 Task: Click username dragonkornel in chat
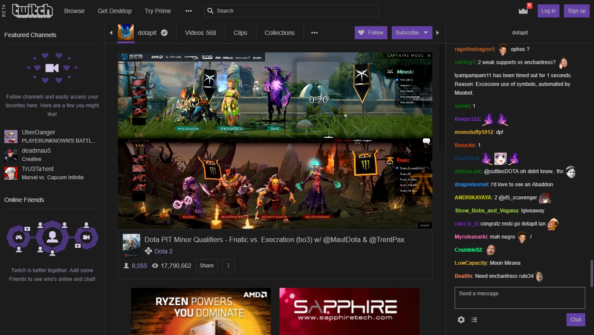(x=470, y=185)
